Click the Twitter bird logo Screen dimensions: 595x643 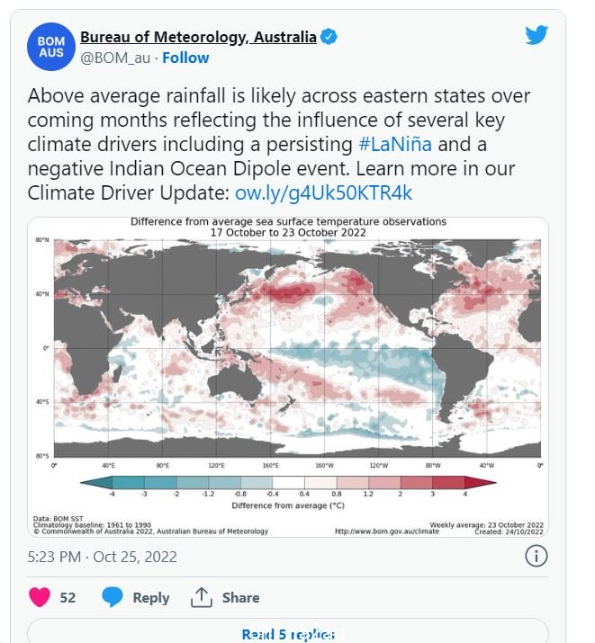[x=536, y=35]
